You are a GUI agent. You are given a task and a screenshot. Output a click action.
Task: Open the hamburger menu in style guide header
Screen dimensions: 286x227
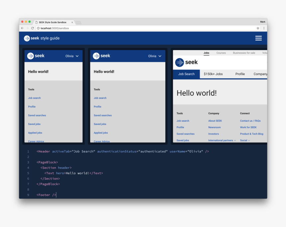point(258,38)
